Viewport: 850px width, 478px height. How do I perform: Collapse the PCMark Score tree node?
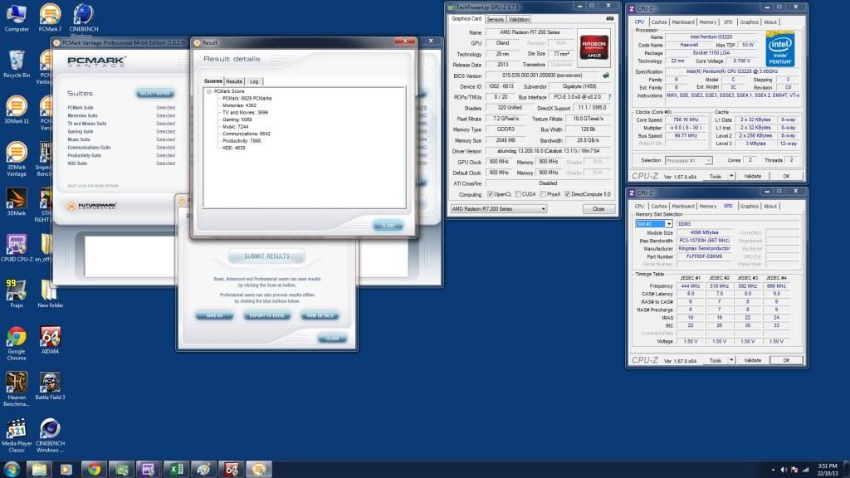209,91
